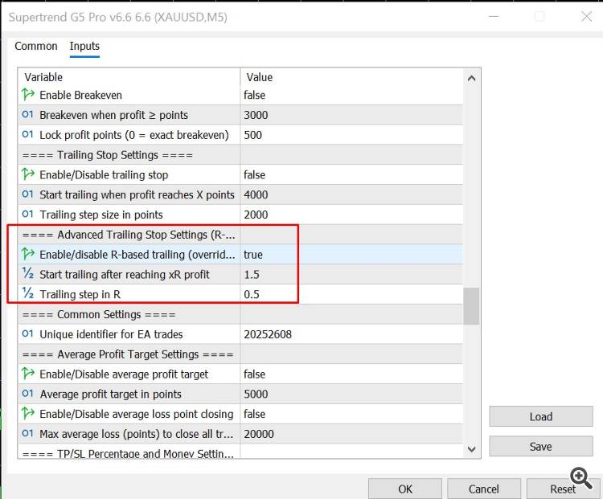Screen dimensions: 603x499
Task: Select the Average Profit Target Settings header row
Action: click(x=240, y=354)
